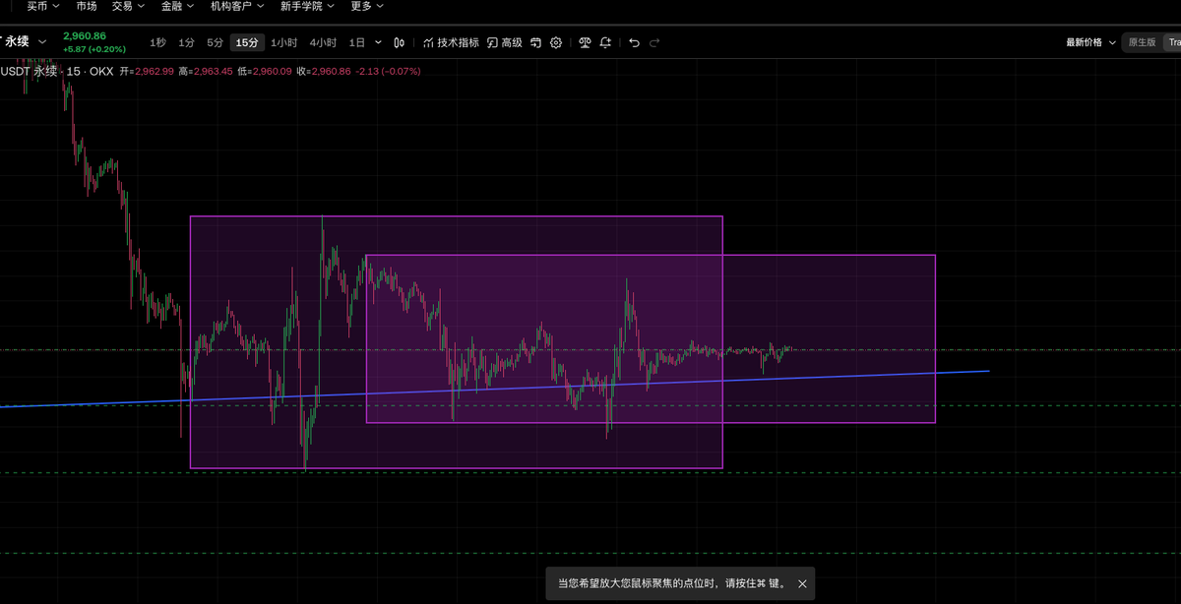Open the compare scales icon
The width and height of the screenshot is (1181, 604).
(x=585, y=42)
